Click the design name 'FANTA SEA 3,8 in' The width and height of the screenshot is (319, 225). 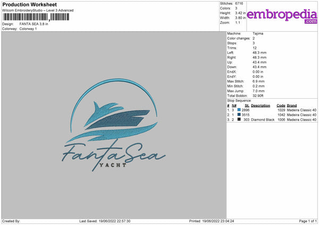click(34, 24)
